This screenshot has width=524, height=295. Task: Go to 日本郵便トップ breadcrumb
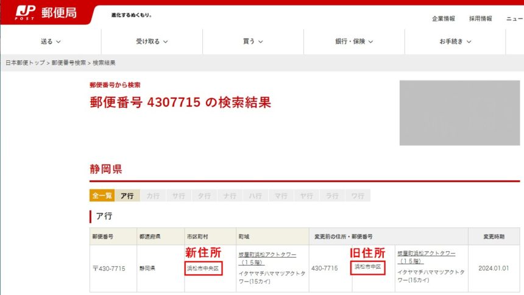point(26,63)
